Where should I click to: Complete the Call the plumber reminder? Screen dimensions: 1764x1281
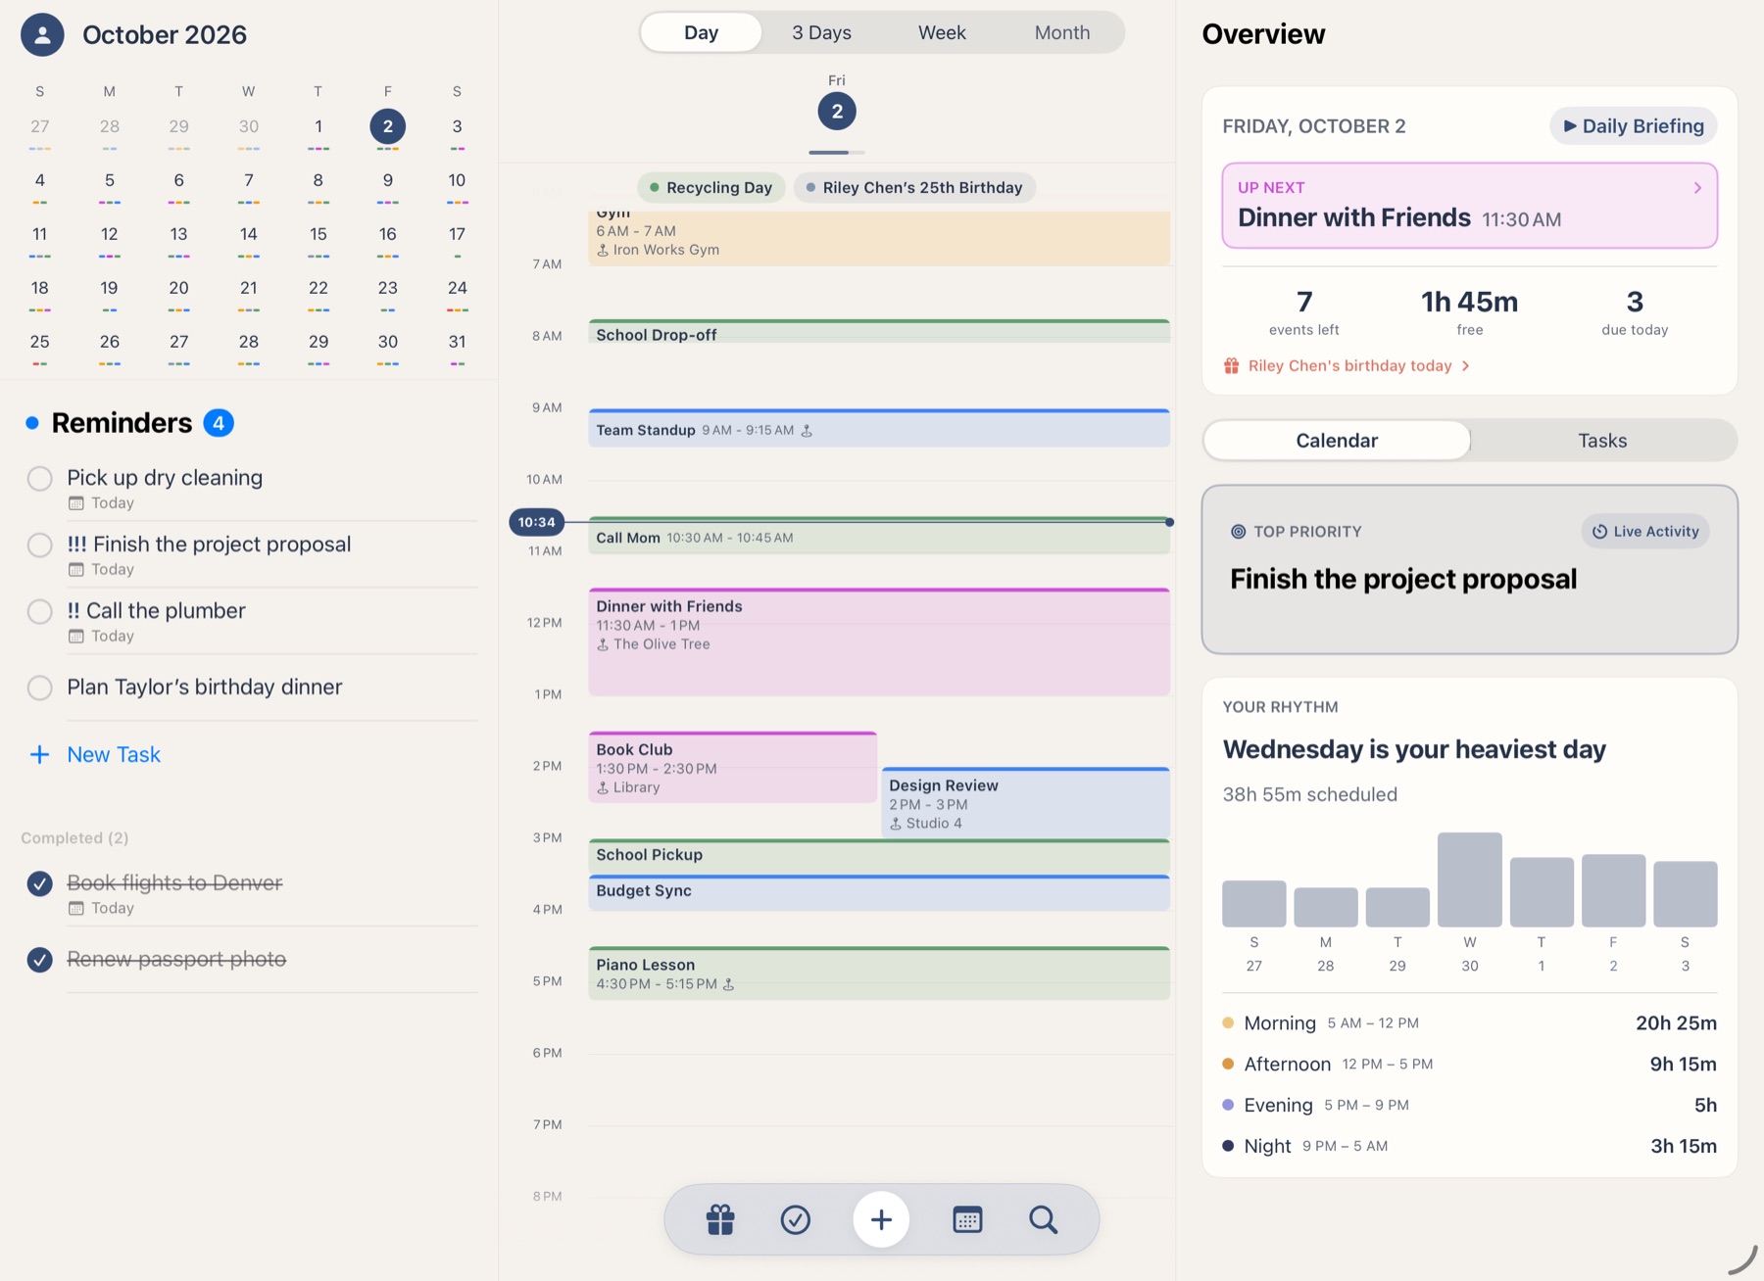(39, 611)
